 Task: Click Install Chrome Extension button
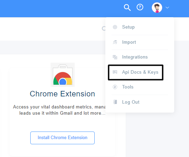(x=62, y=138)
